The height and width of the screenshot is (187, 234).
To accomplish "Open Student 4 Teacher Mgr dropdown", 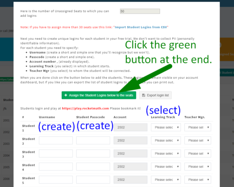I will [197, 167].
